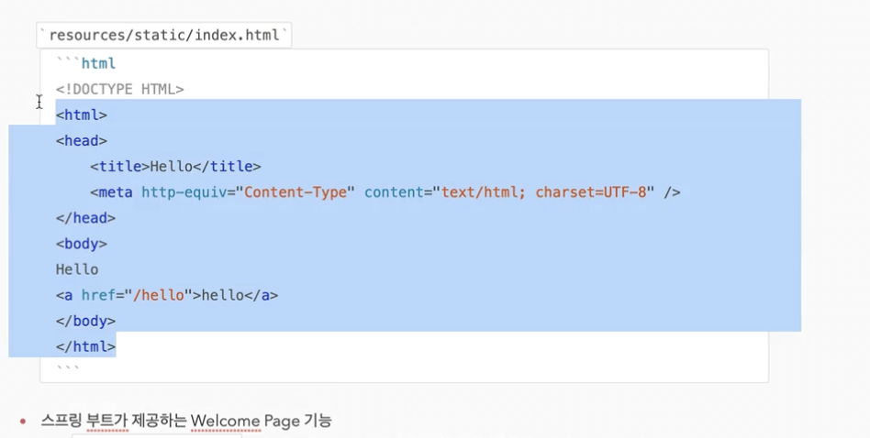This screenshot has height=438, width=870.
Task: Click the closing ``` code fence line
Action: tap(68, 367)
